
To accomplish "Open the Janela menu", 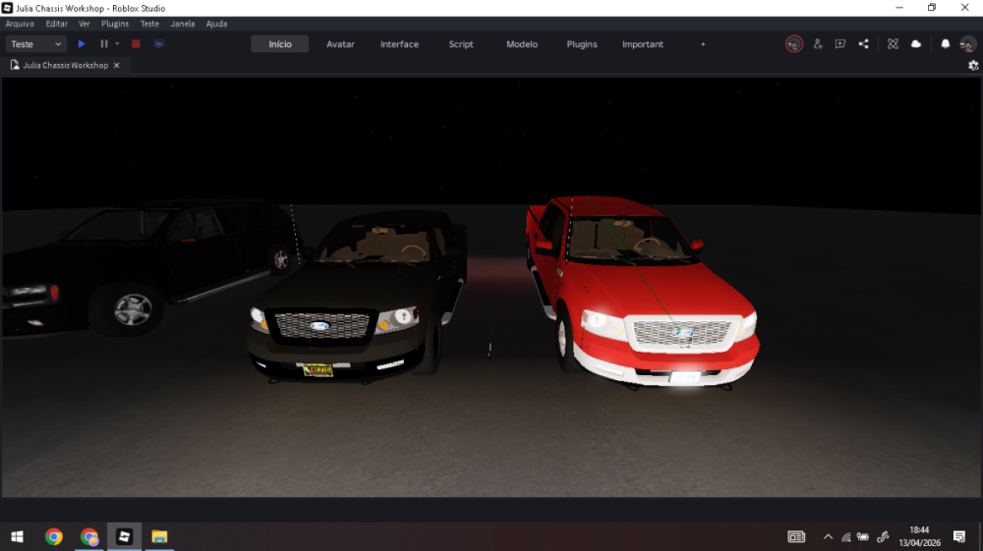I will [x=183, y=24].
